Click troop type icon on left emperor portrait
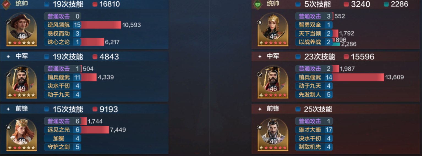 [8, 74]
